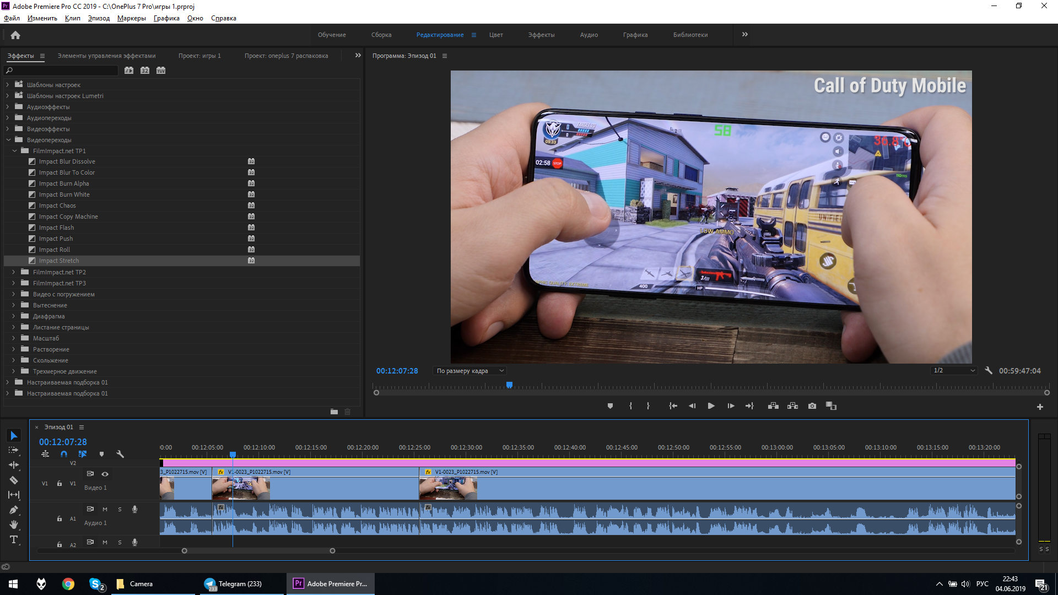
Task: Click the Lift button
Action: 773,406
